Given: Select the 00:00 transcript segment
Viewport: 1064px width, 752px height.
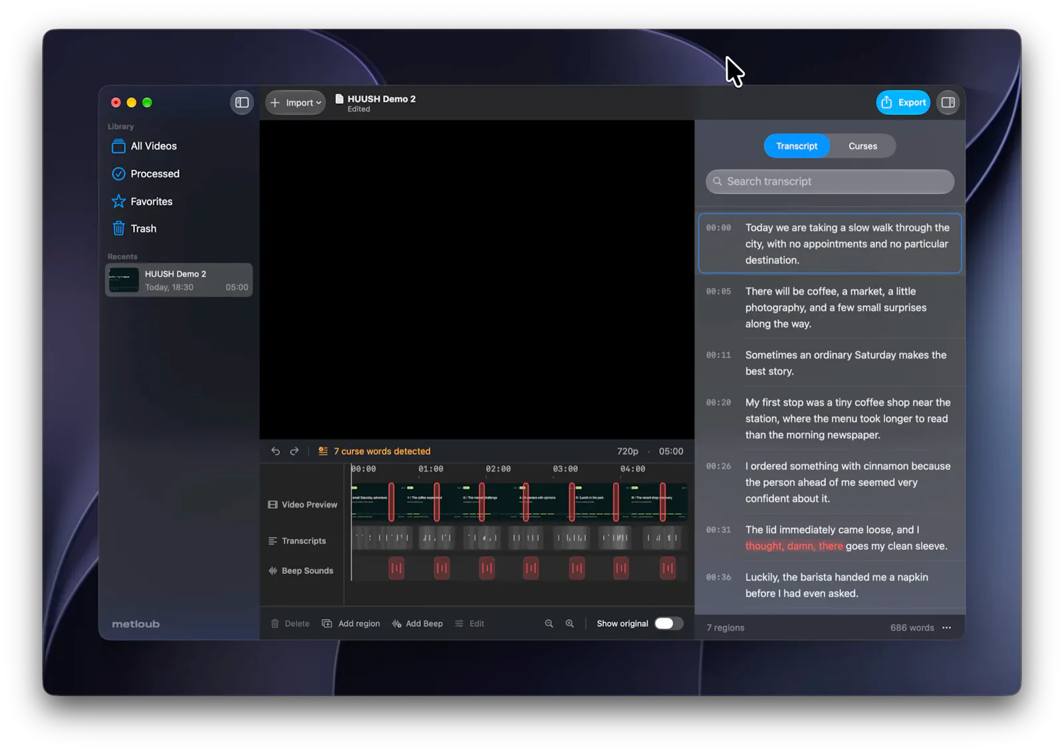Looking at the screenshot, I should click(x=830, y=243).
